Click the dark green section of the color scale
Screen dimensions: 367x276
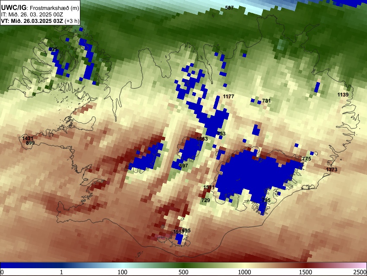click(183, 265)
